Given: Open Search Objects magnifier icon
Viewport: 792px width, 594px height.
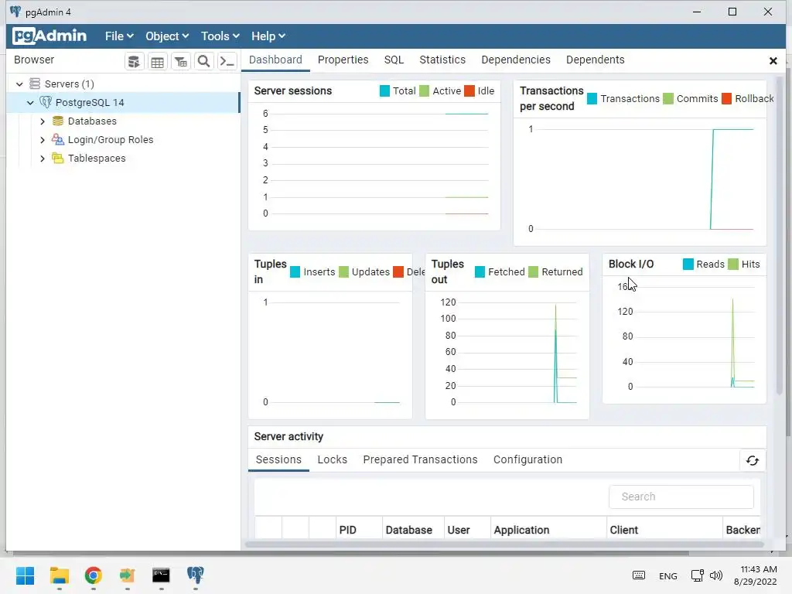Looking at the screenshot, I should pos(203,62).
